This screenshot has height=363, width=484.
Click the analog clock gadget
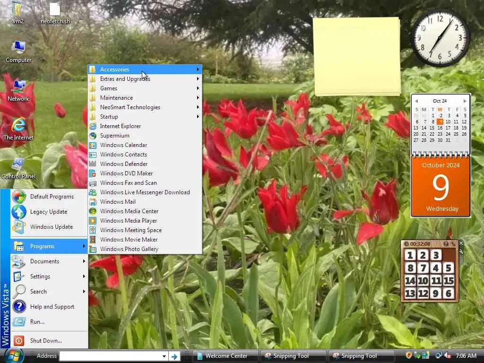tap(440, 38)
